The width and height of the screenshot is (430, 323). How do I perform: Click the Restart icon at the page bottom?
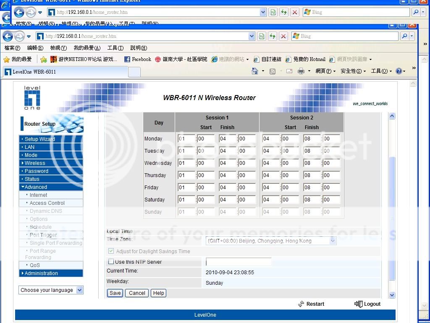click(301, 304)
